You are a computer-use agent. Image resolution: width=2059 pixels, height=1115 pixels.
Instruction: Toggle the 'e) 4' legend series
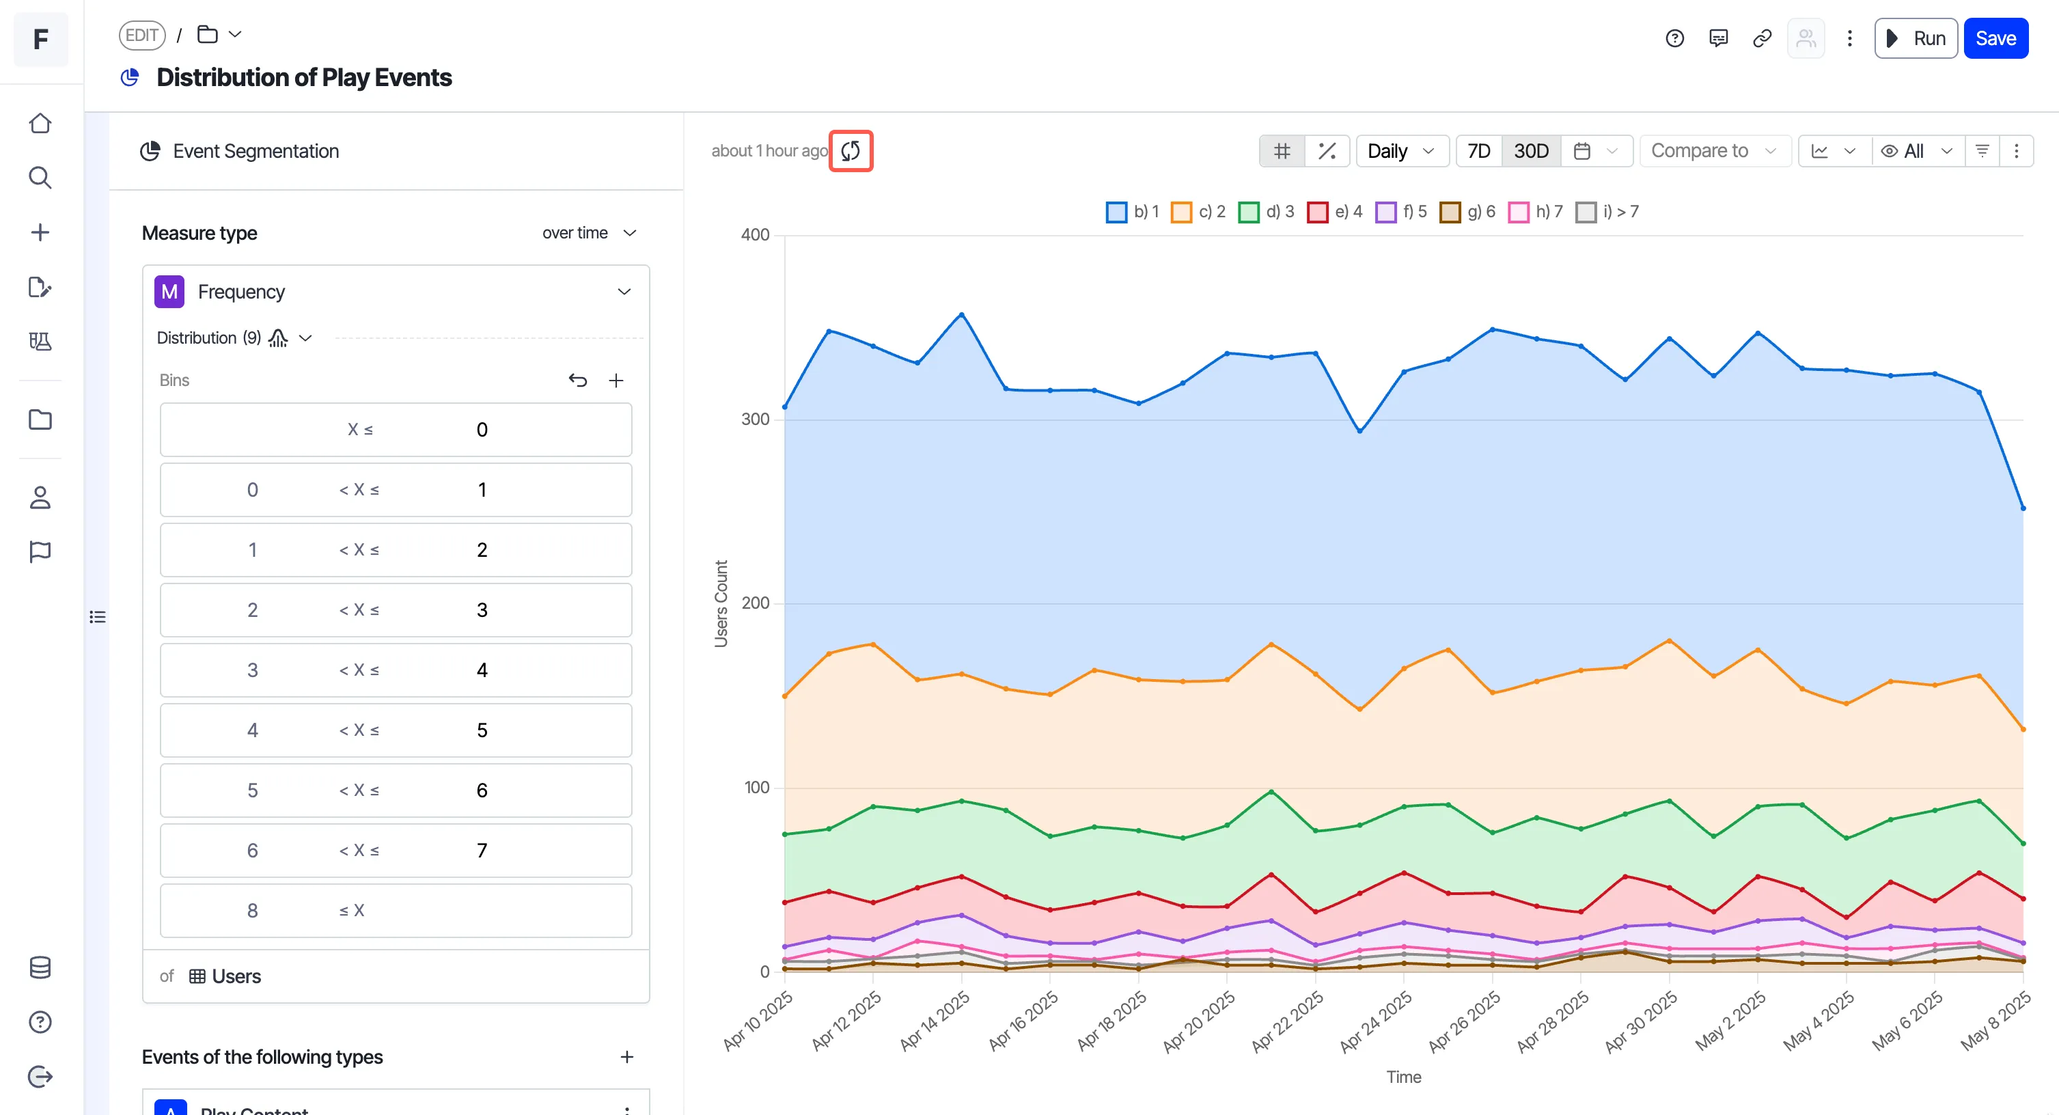click(1334, 212)
